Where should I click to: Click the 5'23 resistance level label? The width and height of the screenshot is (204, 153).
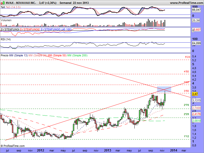coord(187,57)
